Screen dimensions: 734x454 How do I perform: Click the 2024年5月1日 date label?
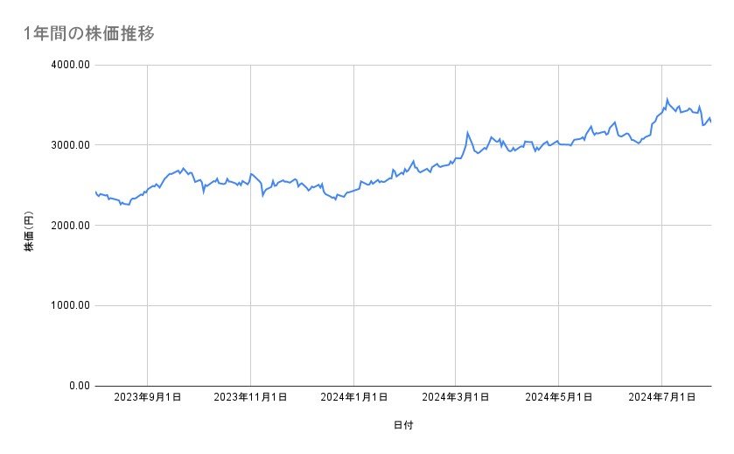[x=558, y=398]
